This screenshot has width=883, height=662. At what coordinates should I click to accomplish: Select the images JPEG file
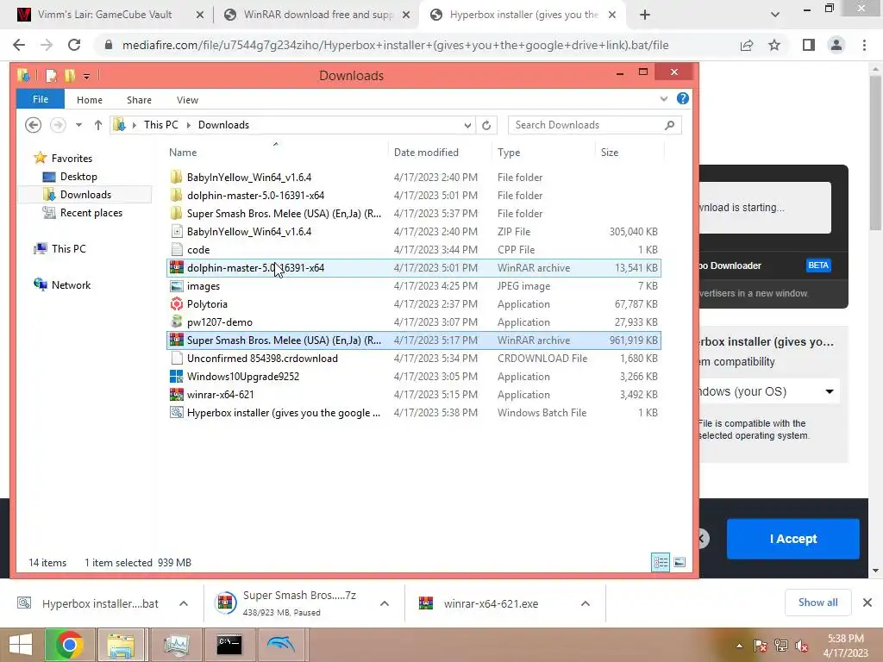(x=413, y=286)
